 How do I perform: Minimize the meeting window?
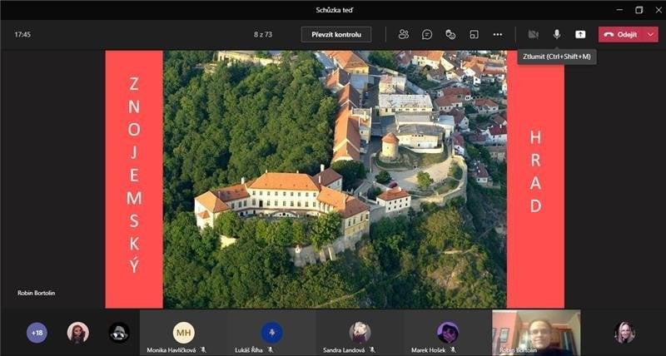pos(619,10)
